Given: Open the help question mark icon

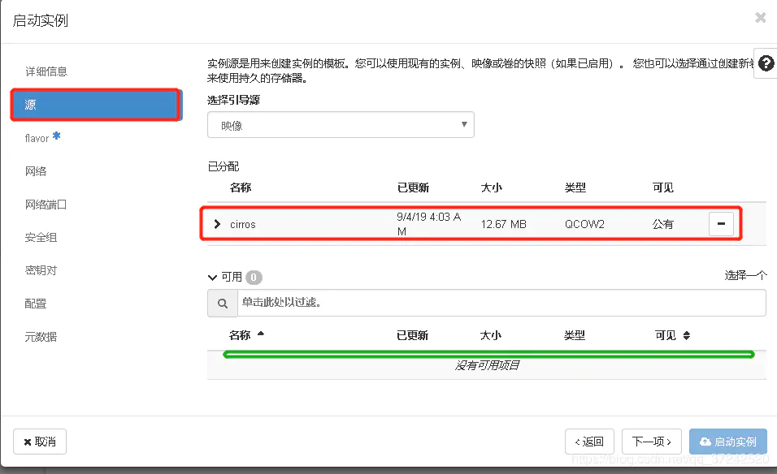Looking at the screenshot, I should [766, 63].
